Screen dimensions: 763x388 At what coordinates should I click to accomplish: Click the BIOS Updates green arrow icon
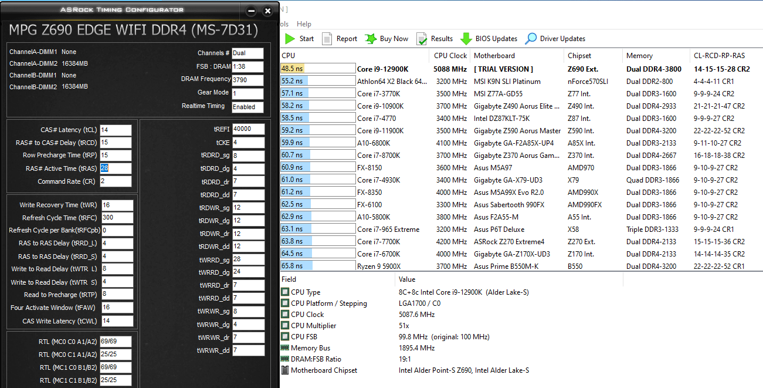[466, 39]
